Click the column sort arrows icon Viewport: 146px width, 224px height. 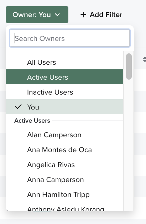(145, 59)
